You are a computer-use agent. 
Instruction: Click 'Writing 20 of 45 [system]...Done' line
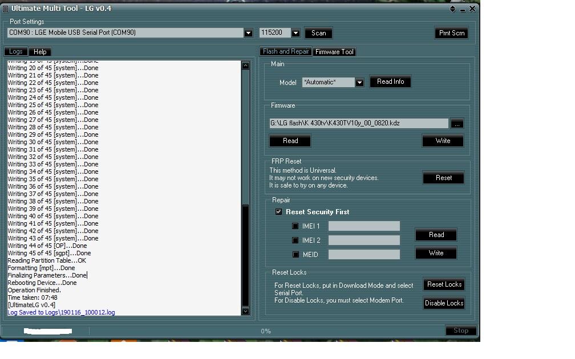[53, 68]
